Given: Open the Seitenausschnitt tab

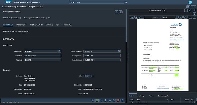Looking at the screenshot, I should point(163,96).
